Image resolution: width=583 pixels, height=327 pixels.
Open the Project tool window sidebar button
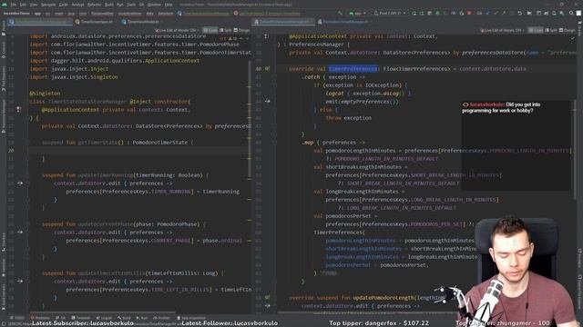pyautogui.click(x=4, y=28)
